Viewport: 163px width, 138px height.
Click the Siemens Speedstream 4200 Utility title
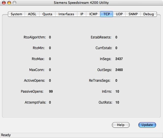pos(81,3)
